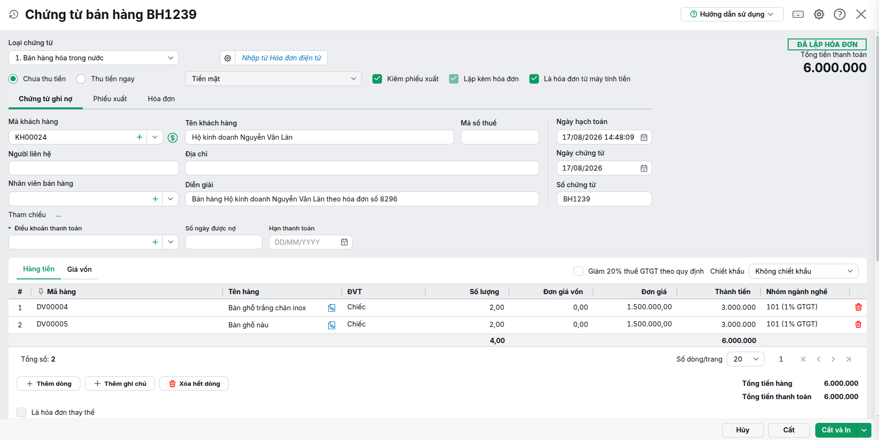879x440 pixels.
Task: Switch to Phiếu xuất tab
Action: pos(110,99)
